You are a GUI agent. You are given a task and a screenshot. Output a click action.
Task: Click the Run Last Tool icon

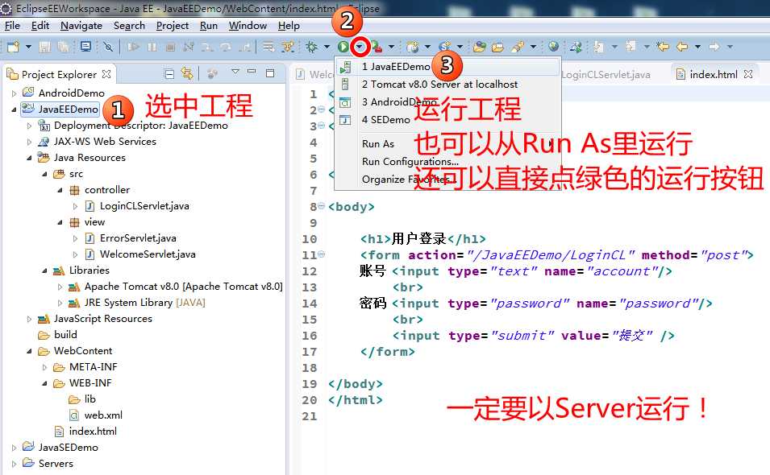pos(377,47)
